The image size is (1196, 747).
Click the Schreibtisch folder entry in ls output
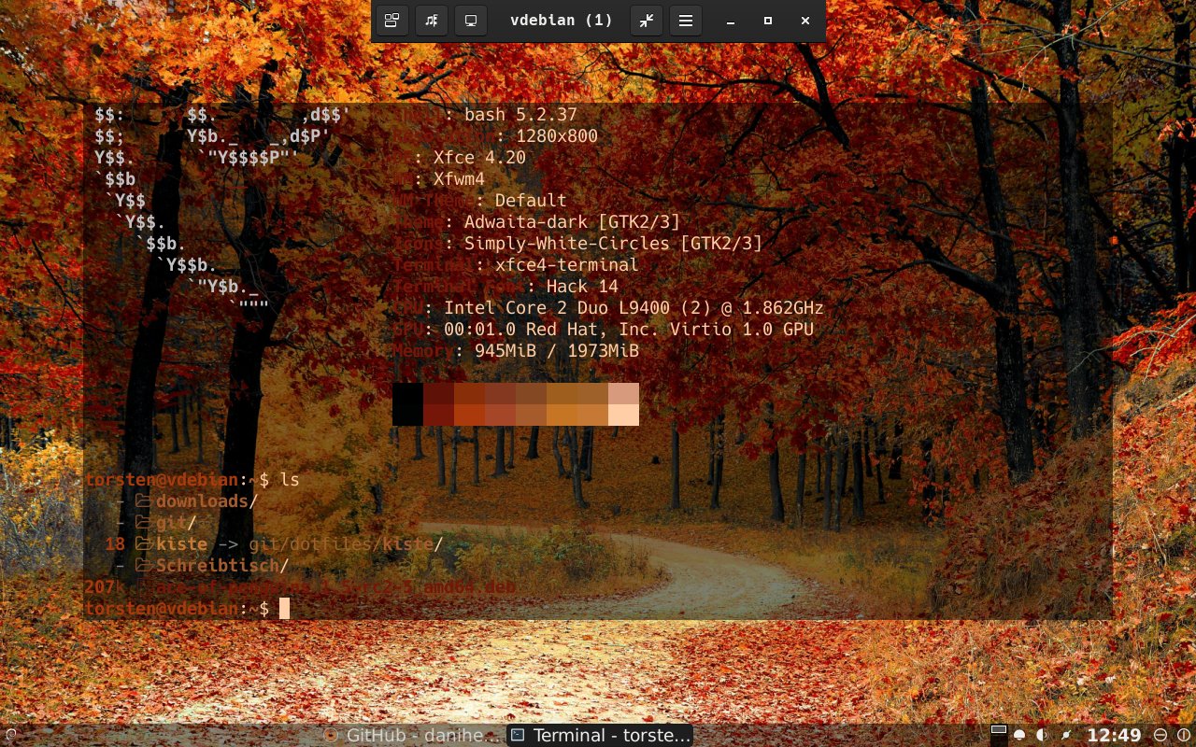[222, 566]
